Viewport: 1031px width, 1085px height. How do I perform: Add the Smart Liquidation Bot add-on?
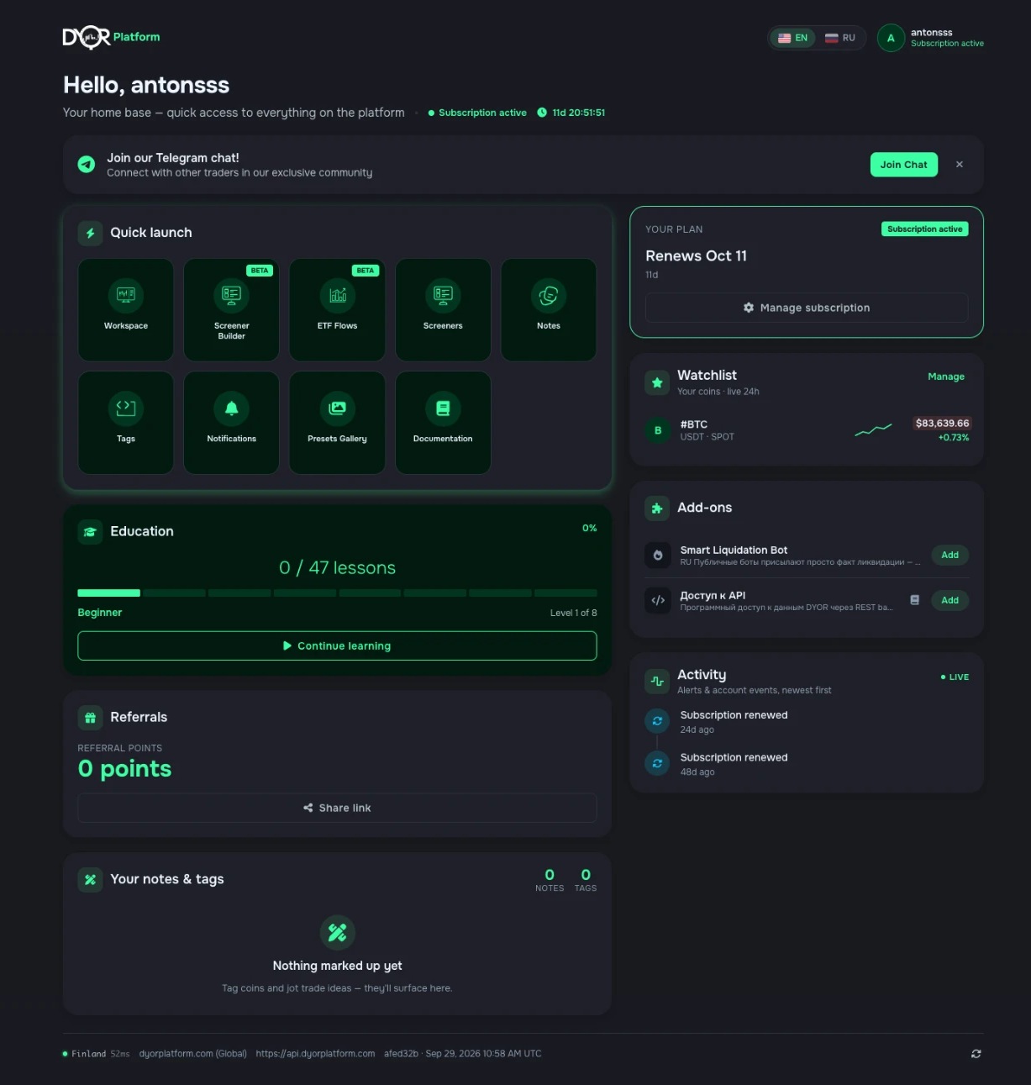949,556
